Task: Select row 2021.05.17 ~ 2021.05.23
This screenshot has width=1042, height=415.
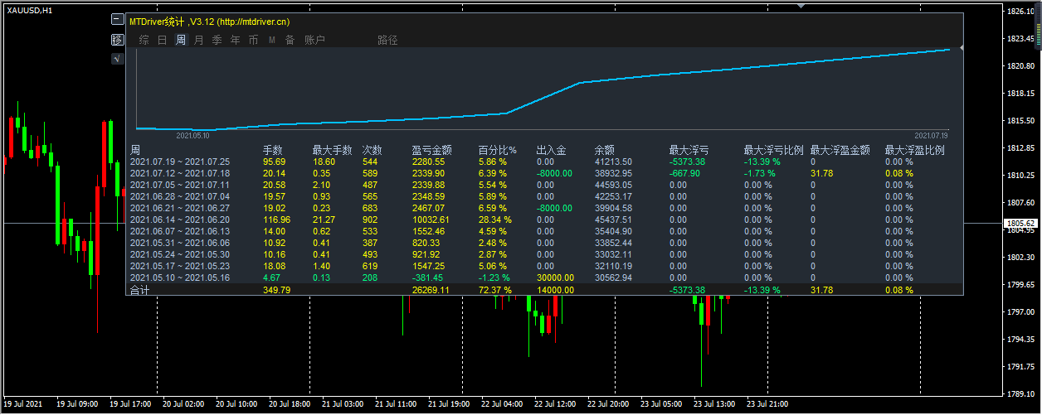Action: [544, 267]
